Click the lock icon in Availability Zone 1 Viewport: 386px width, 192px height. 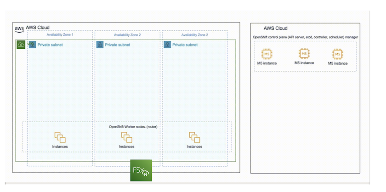tap(33, 45)
